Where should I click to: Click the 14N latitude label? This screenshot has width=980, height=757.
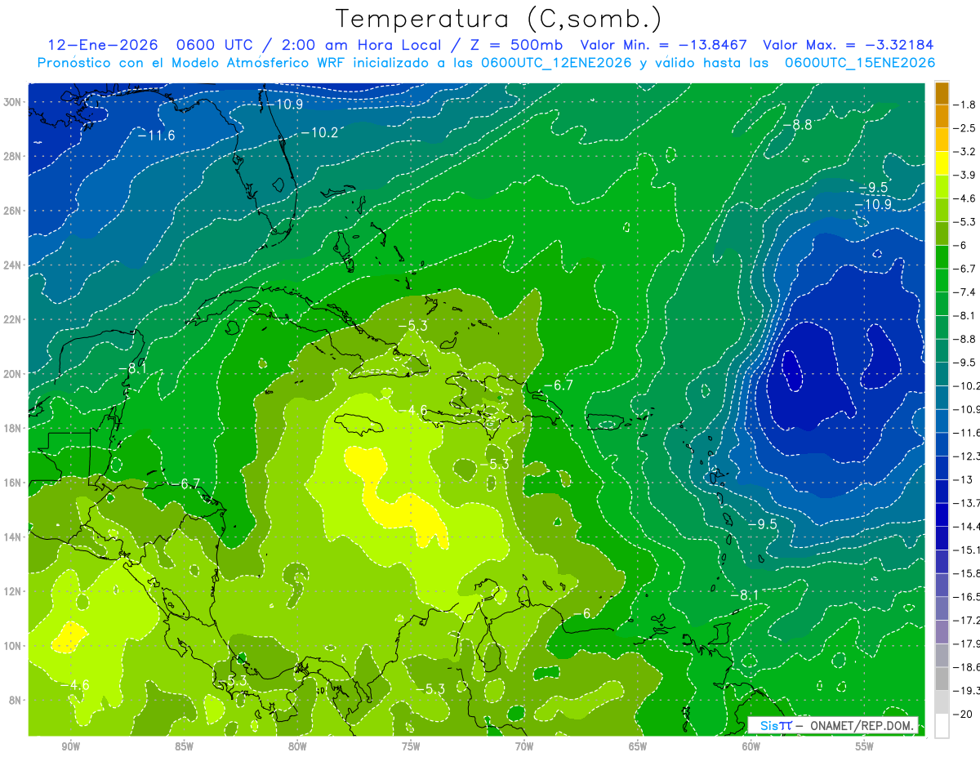pyautogui.click(x=14, y=537)
